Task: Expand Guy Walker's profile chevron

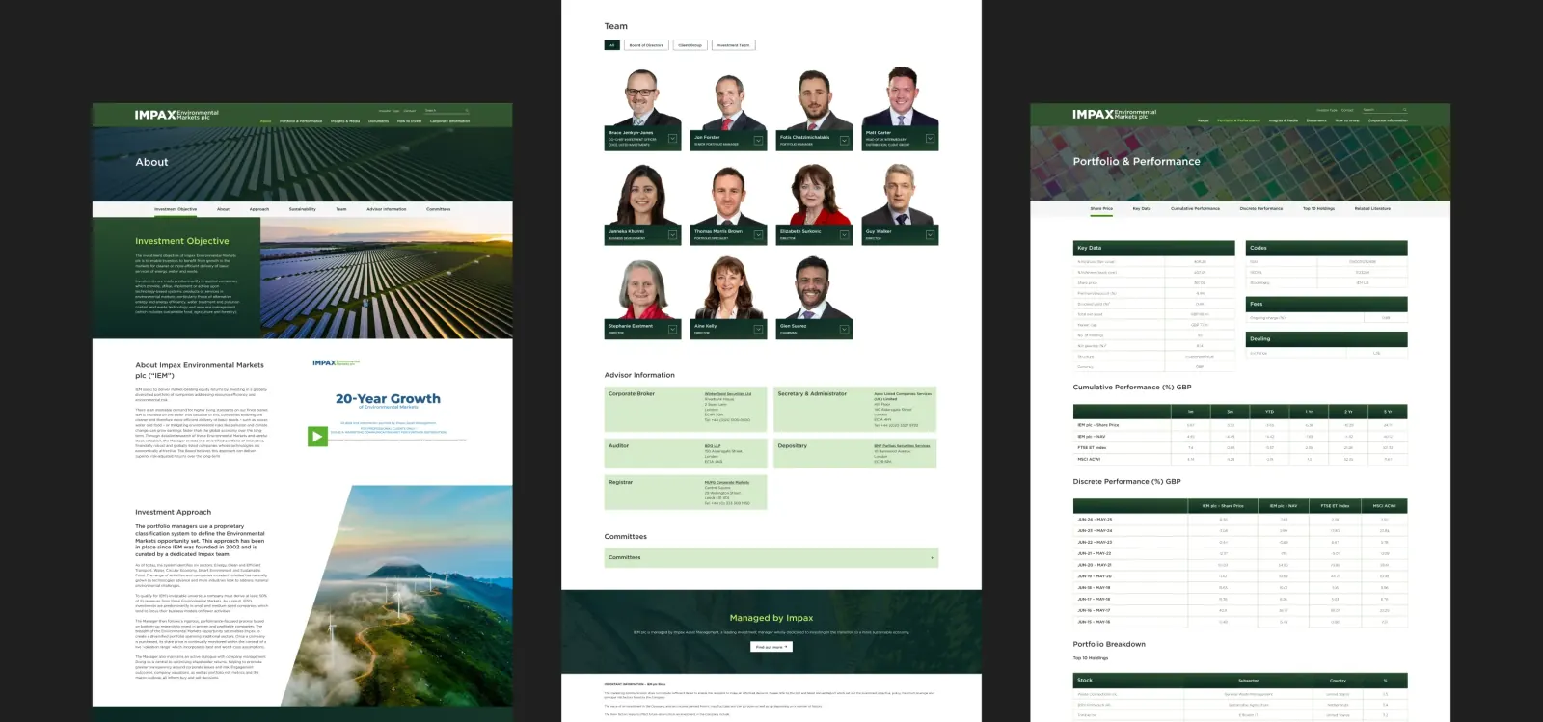Action: pos(930,235)
